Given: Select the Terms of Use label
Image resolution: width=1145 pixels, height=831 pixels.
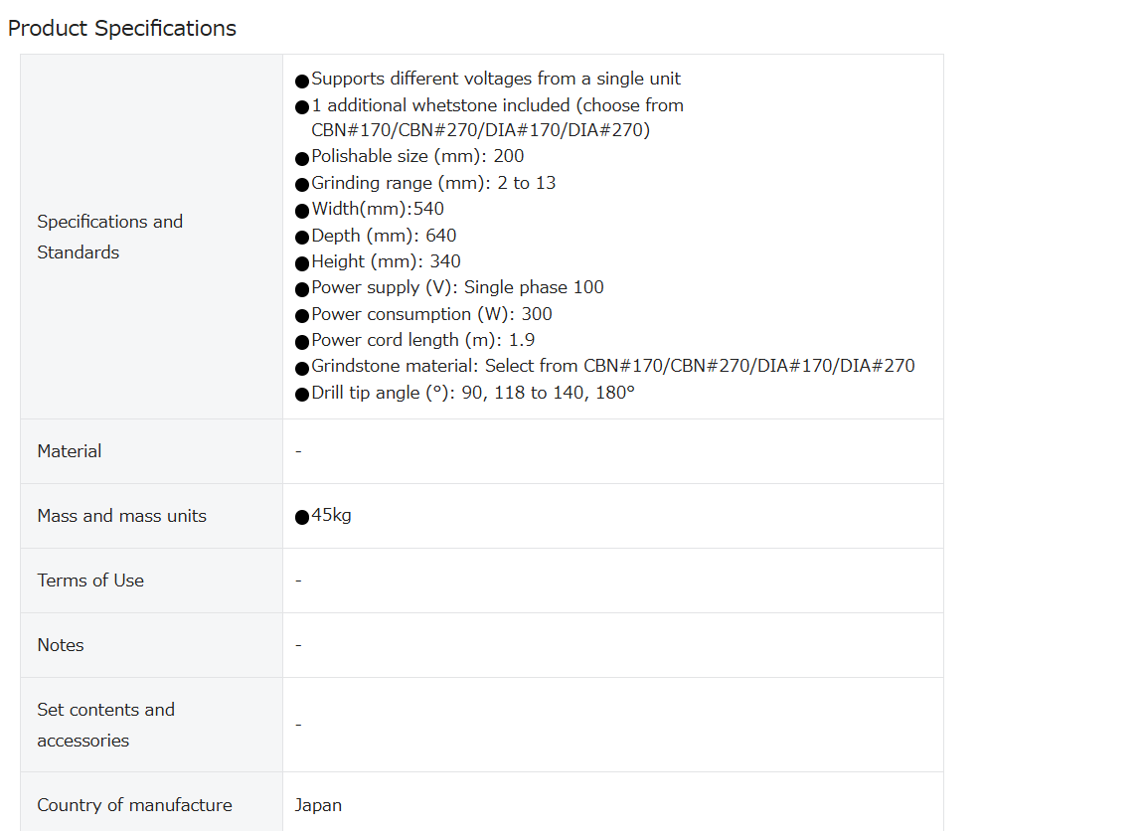Looking at the screenshot, I should pyautogui.click(x=90, y=581).
